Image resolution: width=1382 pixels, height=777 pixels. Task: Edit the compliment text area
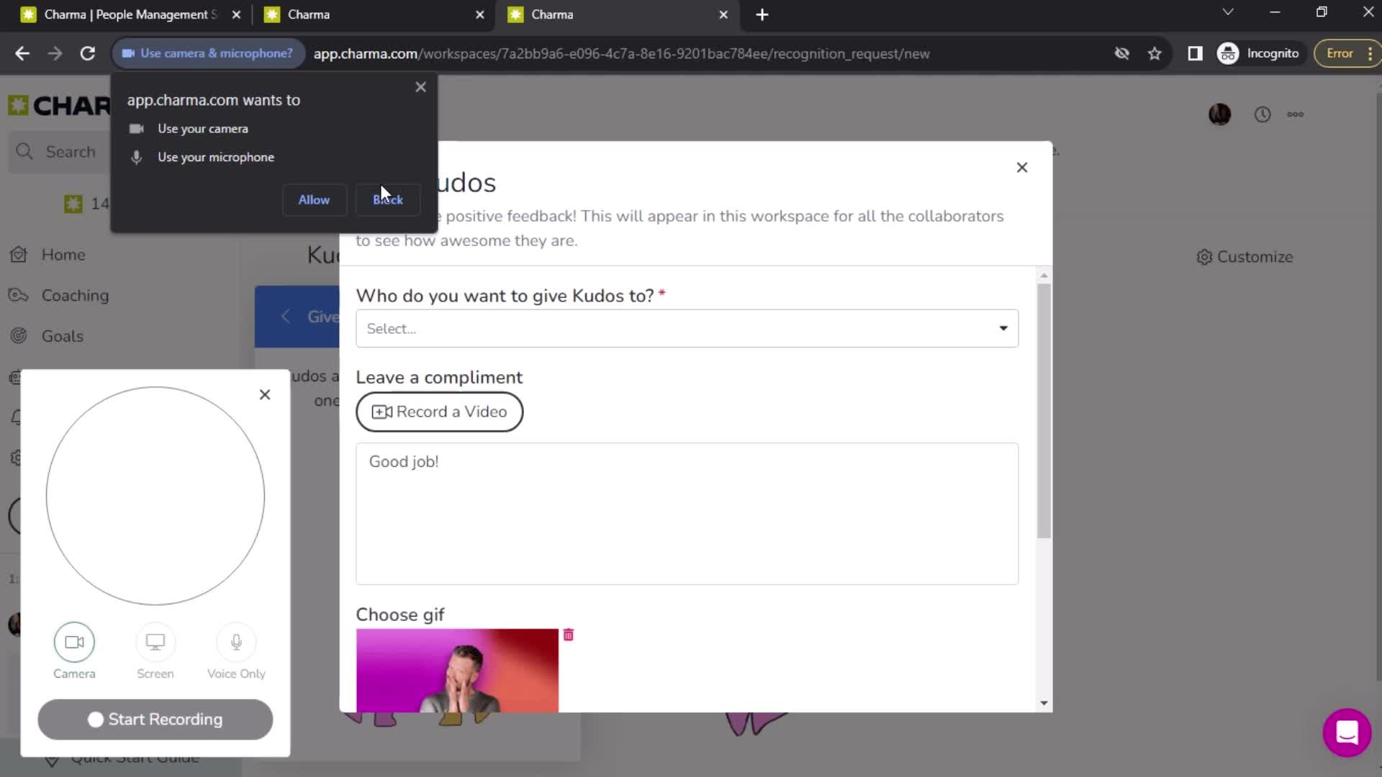[687, 514]
